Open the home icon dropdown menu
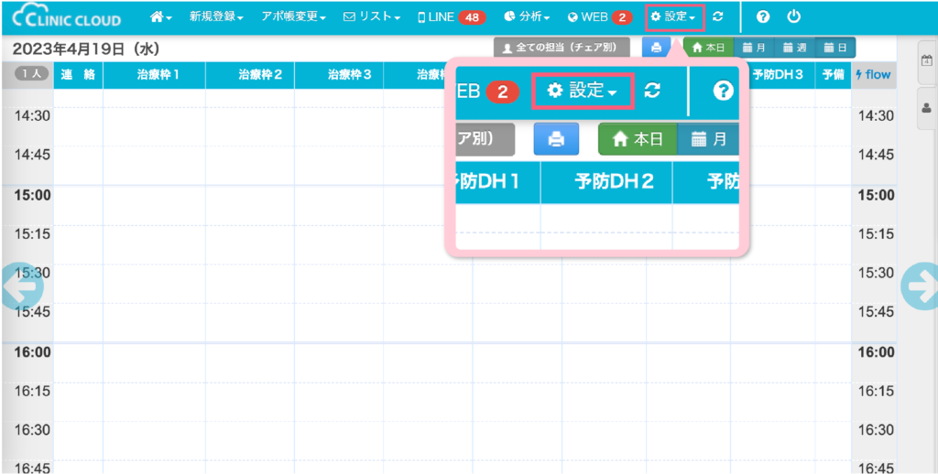The image size is (938, 474). pos(161,17)
